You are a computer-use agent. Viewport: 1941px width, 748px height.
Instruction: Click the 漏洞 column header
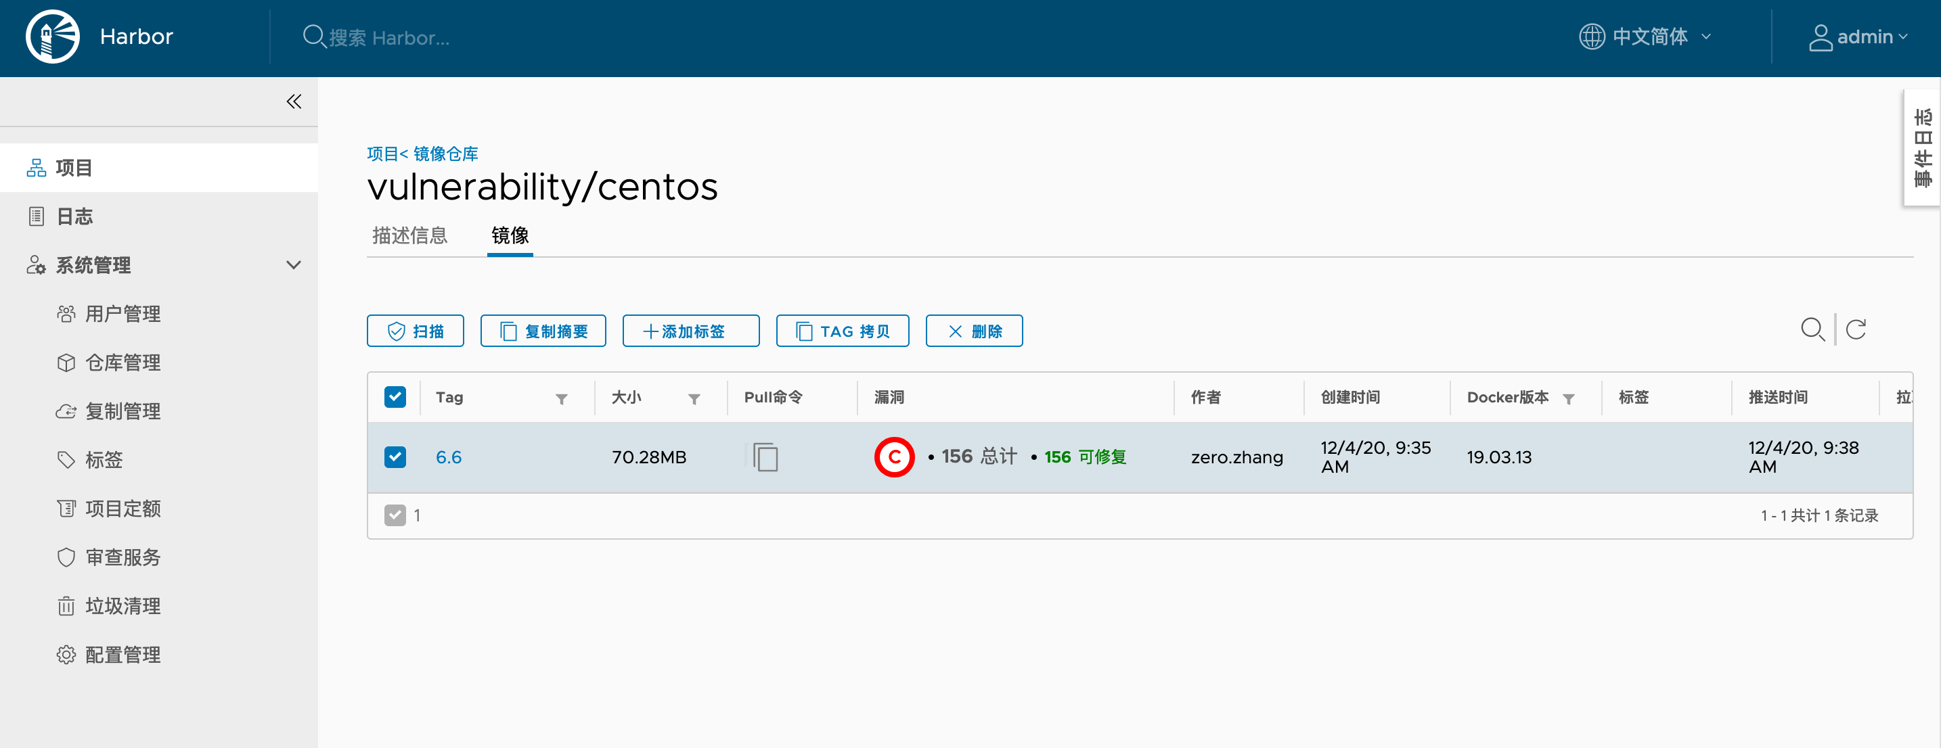click(x=889, y=397)
